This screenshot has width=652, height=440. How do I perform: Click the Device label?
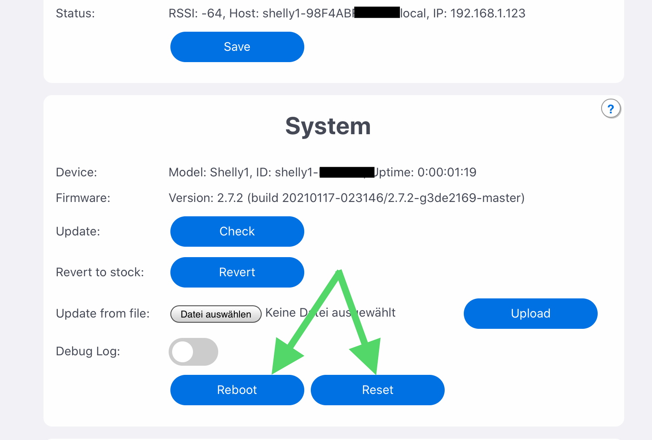77,172
